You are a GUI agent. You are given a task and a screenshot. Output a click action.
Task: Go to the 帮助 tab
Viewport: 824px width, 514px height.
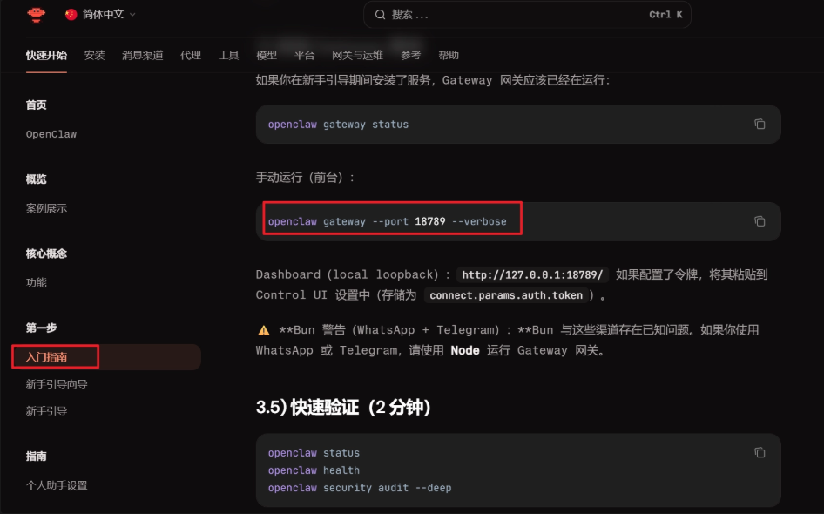(x=449, y=55)
